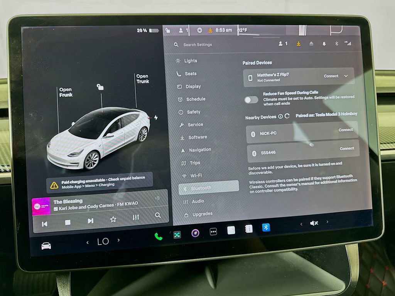Tap the charge port lightning icon

tap(156, 118)
